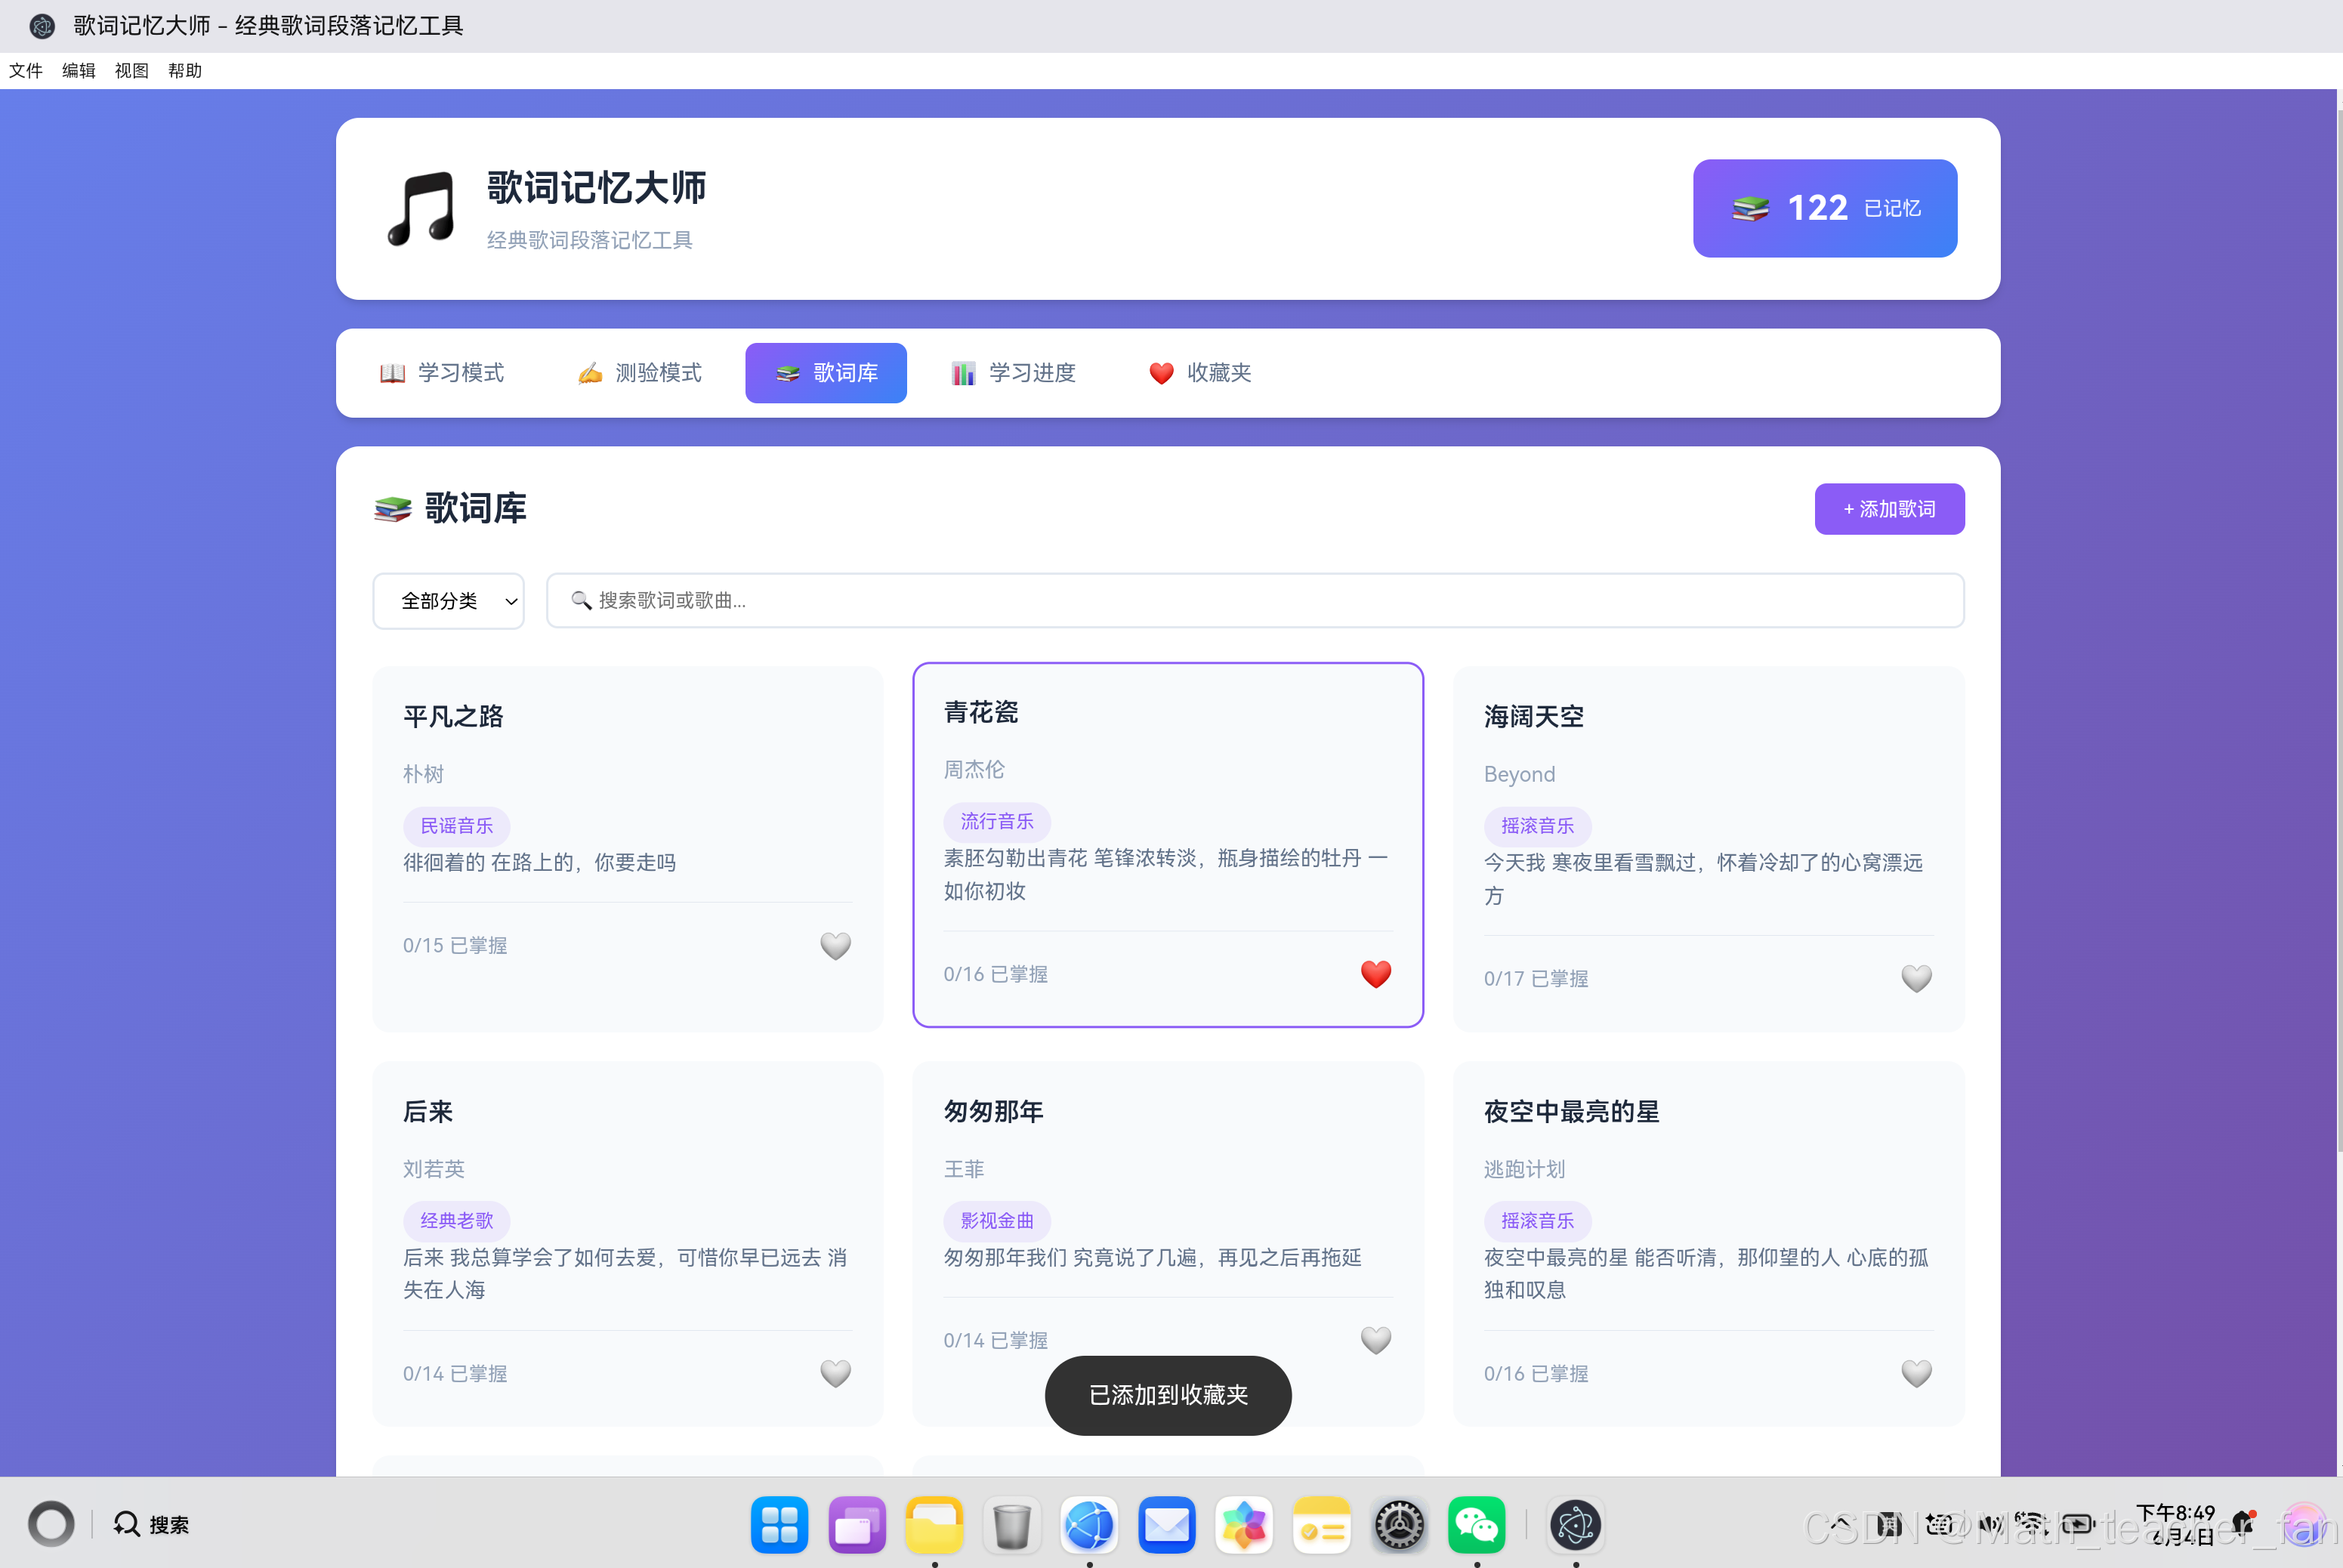Favorite the 平凡之路 card's heart
The width and height of the screenshot is (2343, 1568).
[x=835, y=945]
